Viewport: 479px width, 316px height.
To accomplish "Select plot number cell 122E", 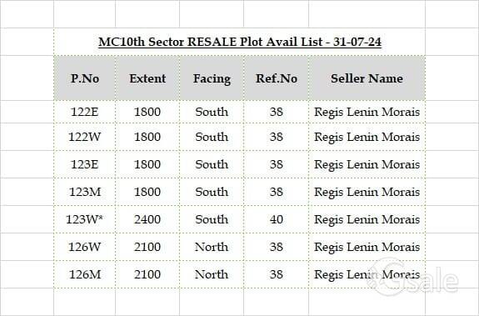I will point(85,112).
